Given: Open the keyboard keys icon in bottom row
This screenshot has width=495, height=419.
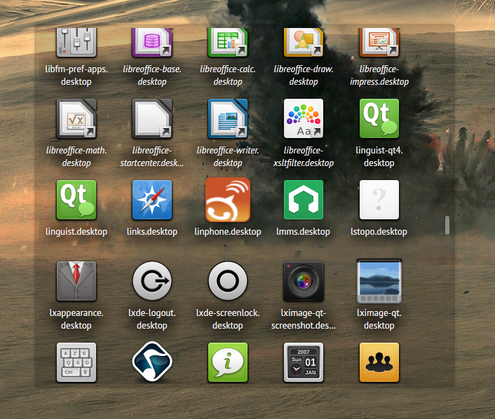Looking at the screenshot, I should click(76, 362).
